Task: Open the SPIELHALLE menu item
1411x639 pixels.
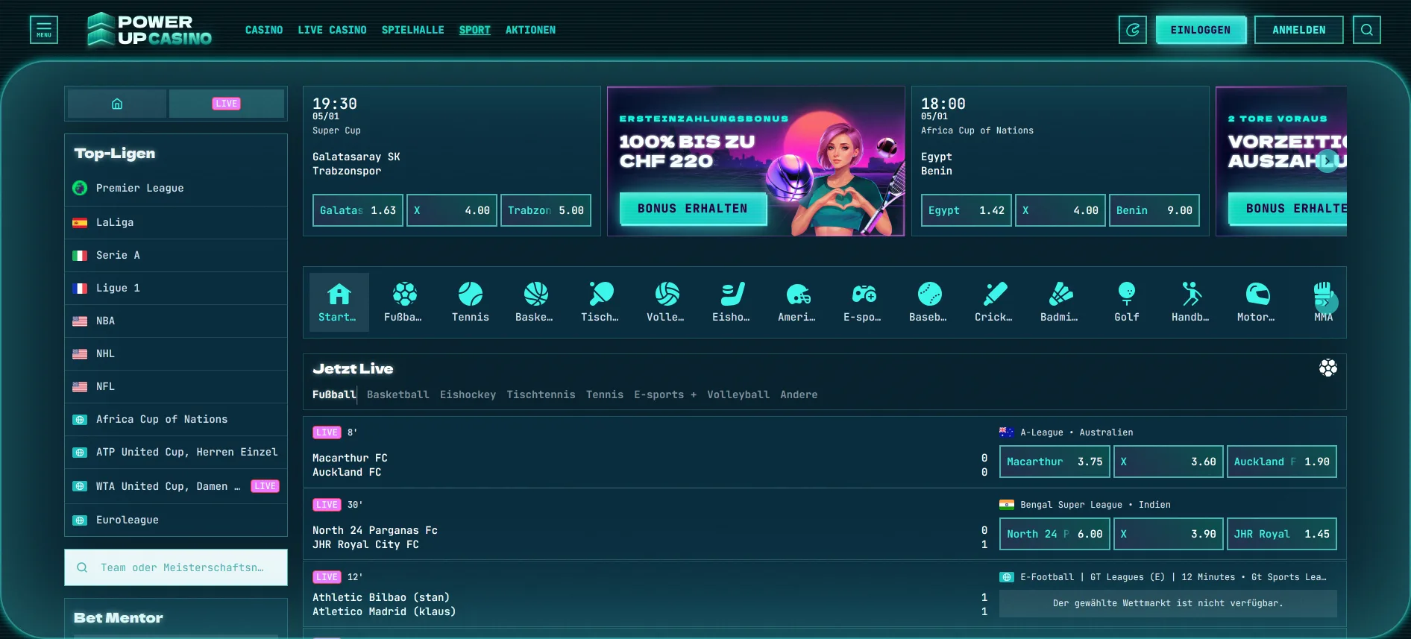Action: [x=412, y=30]
